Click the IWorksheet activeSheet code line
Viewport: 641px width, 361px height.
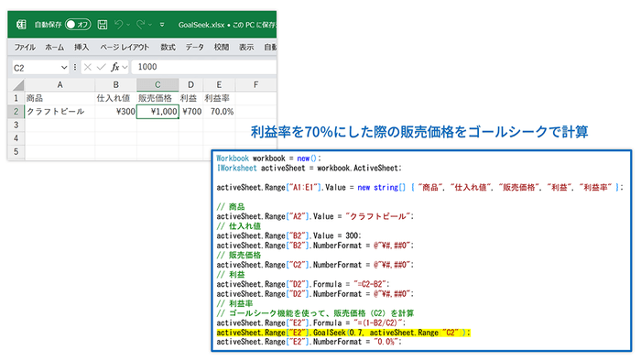point(310,168)
